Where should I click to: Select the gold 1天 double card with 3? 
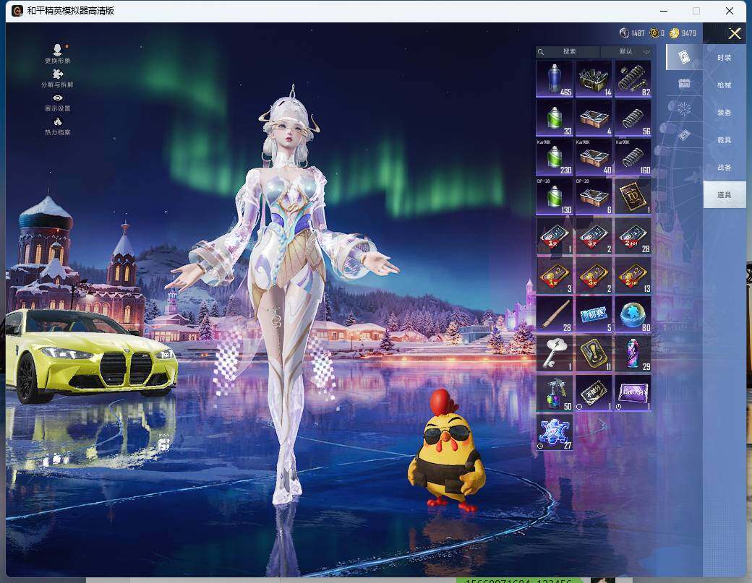[x=555, y=275]
